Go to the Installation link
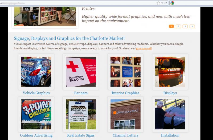Viewport: 213px width, 140px height. click(170, 135)
